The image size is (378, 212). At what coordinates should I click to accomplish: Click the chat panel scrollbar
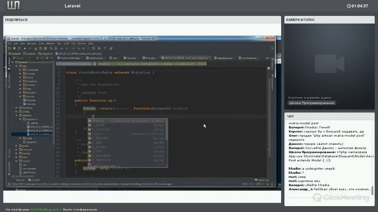click(373, 190)
